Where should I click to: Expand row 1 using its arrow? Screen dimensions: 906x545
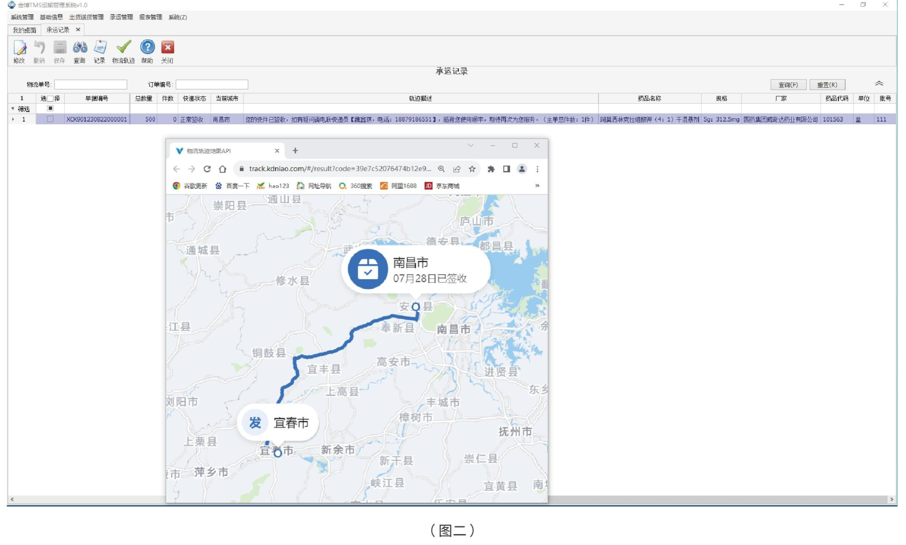coord(13,119)
